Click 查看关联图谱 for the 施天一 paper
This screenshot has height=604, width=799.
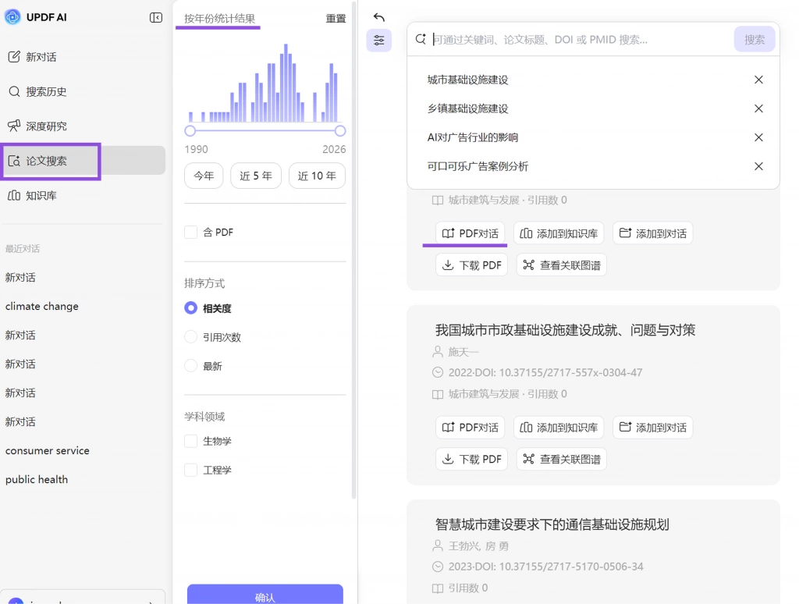pyautogui.click(x=562, y=459)
